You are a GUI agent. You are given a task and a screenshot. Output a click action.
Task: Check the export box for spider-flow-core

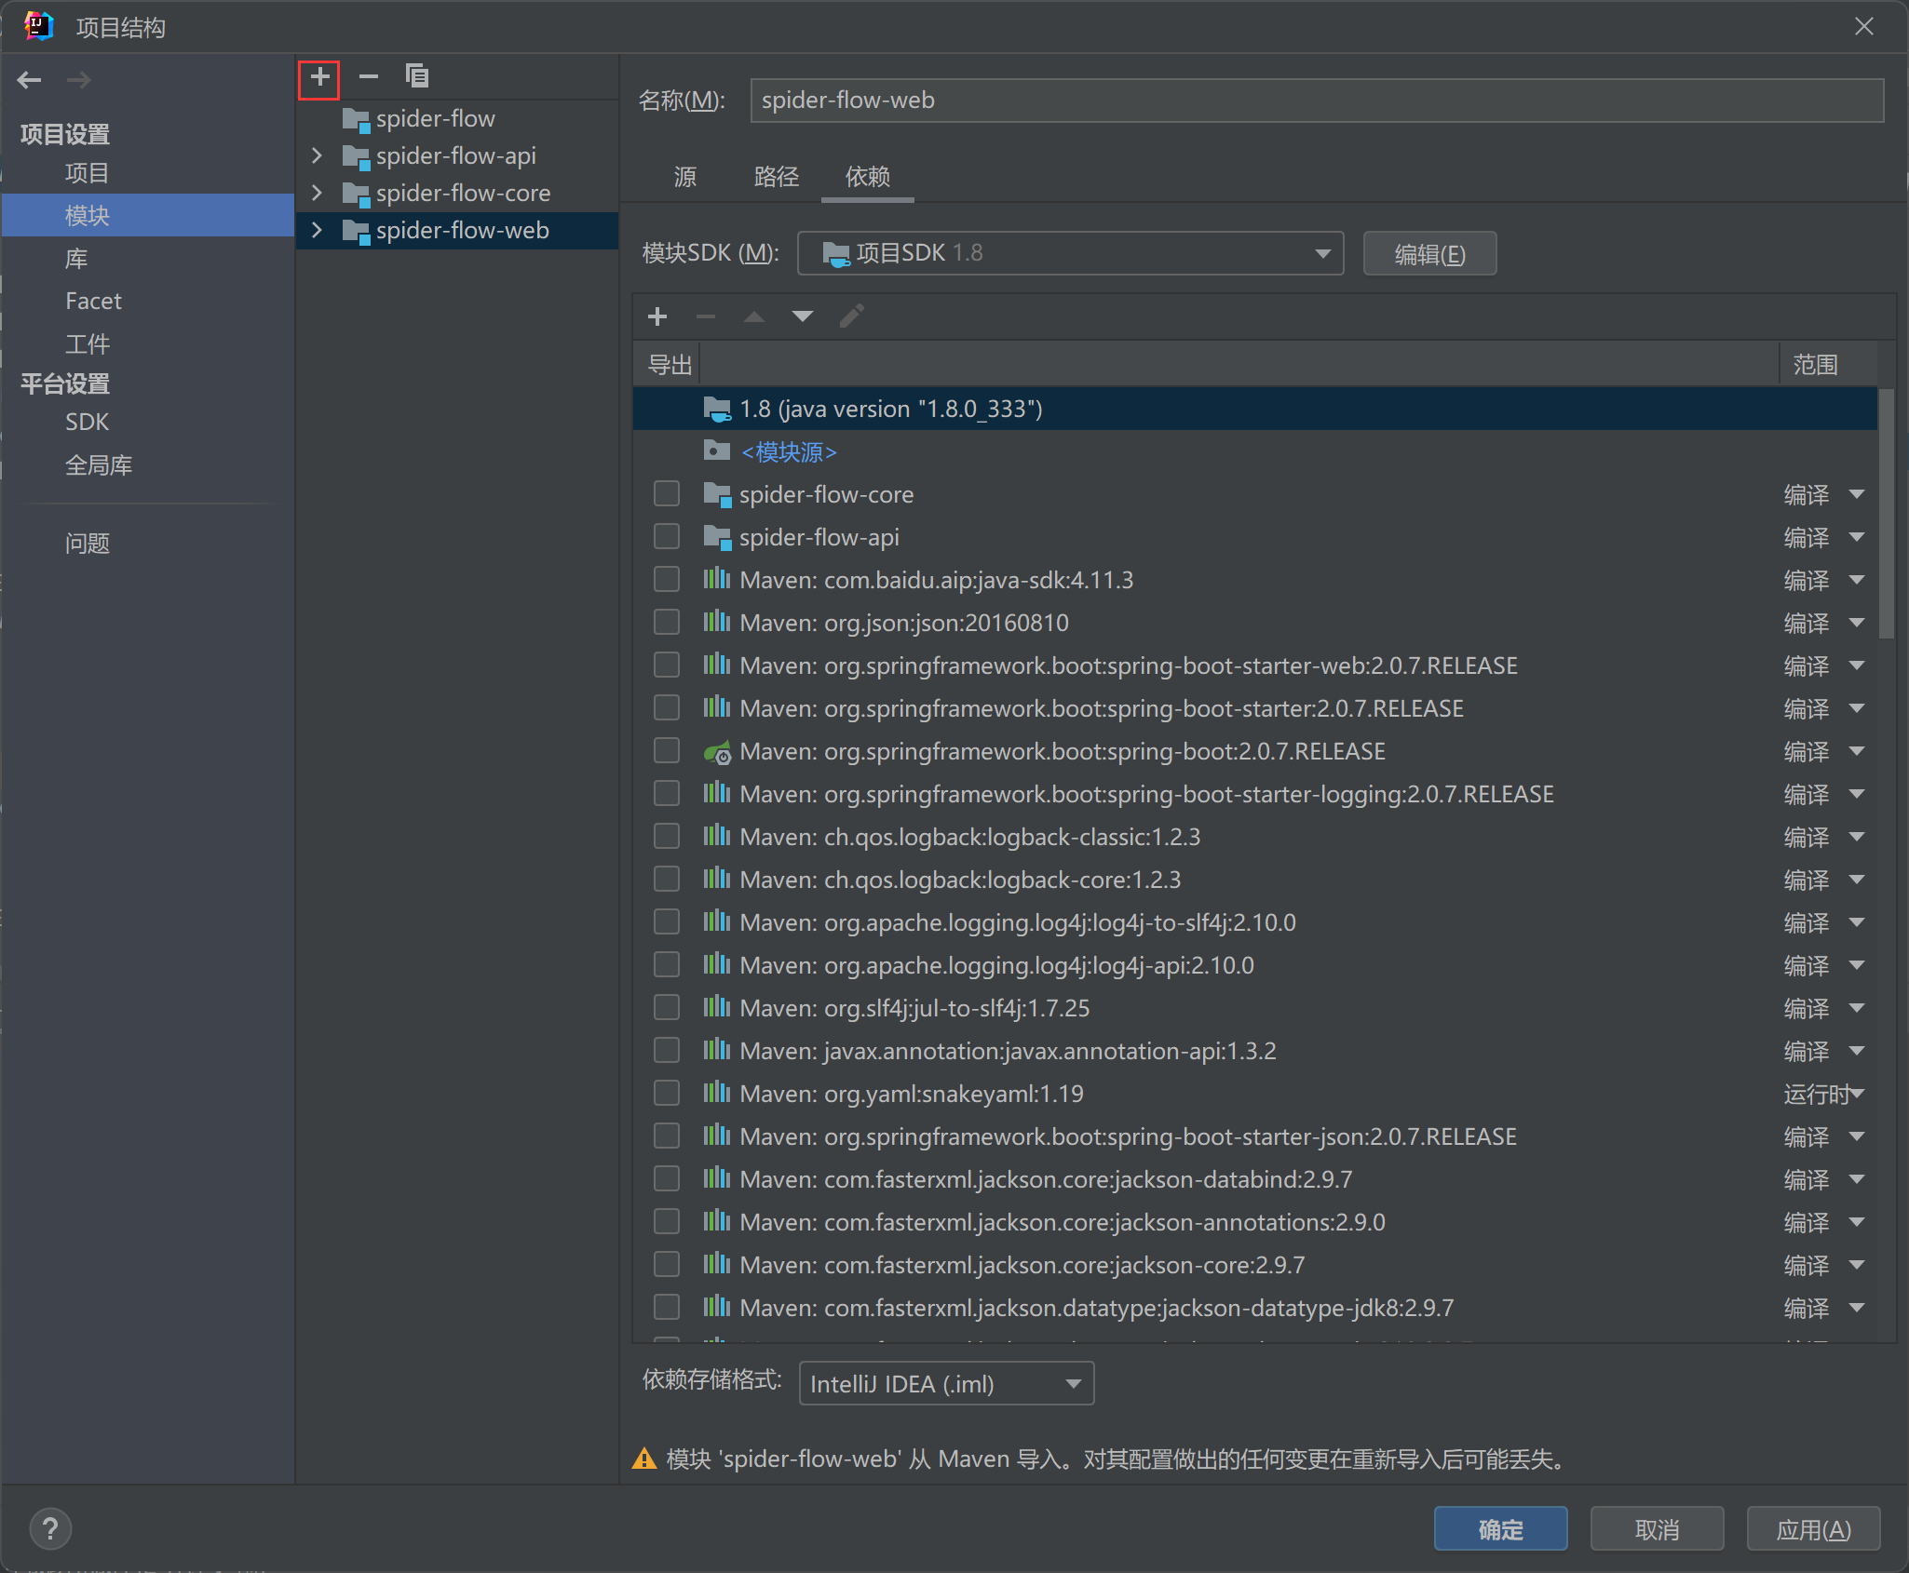point(667,493)
